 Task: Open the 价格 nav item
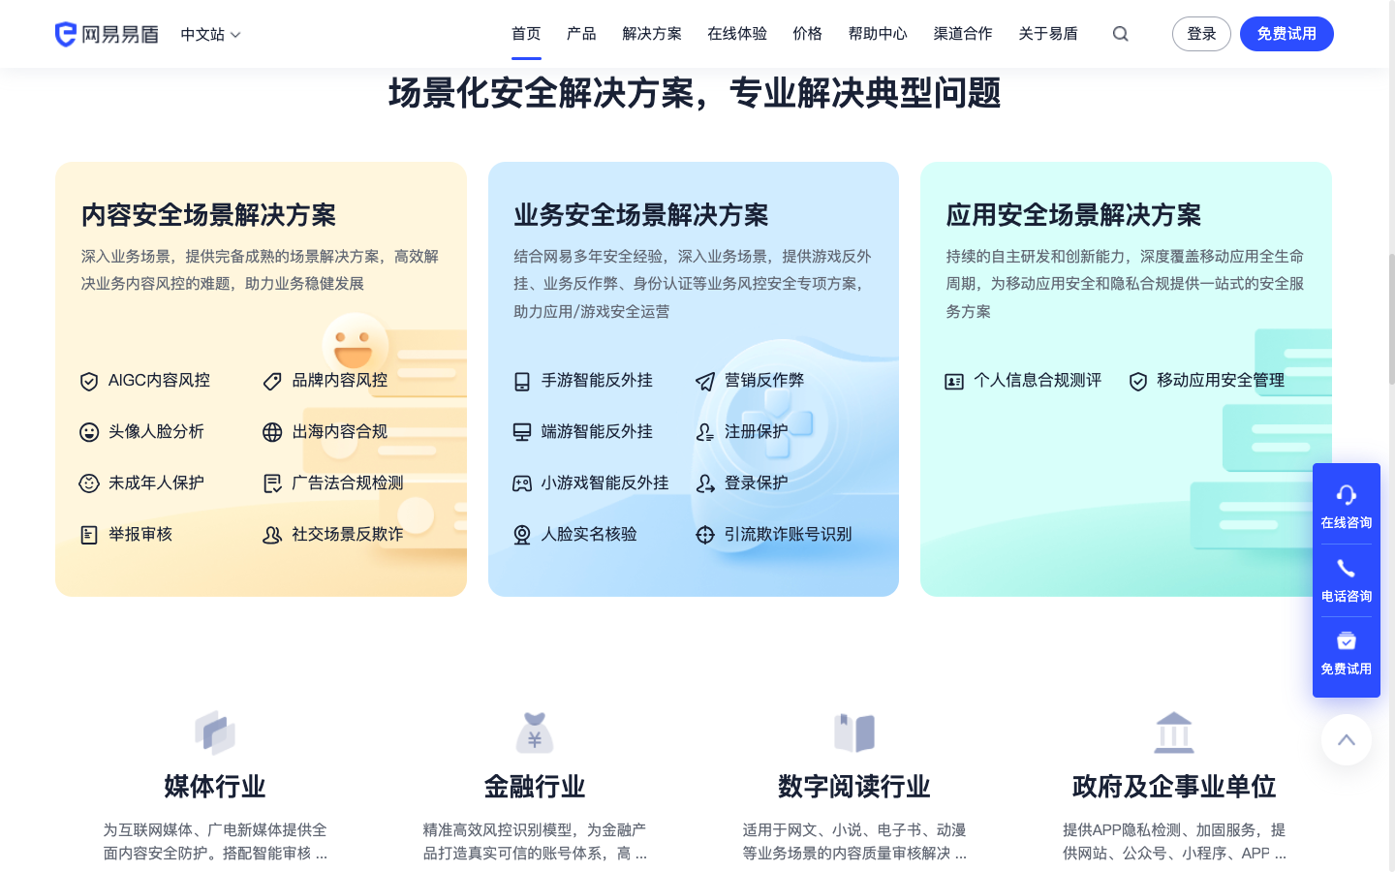pyautogui.click(x=807, y=34)
